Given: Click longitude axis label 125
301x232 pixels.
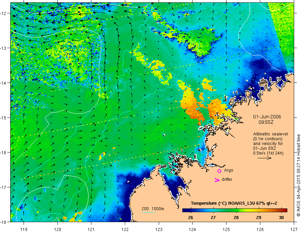Looking at the screenshot, I should 226,229.
